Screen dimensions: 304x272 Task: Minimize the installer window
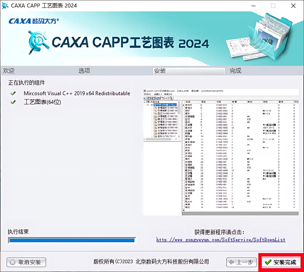253,6
